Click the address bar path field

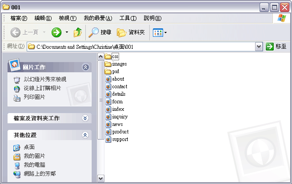(142, 47)
